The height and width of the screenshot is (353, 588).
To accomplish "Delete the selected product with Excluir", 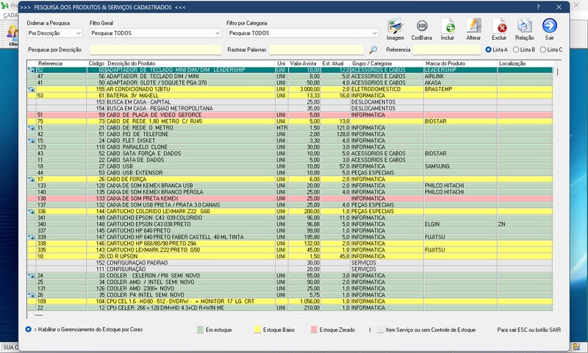I will tap(499, 29).
